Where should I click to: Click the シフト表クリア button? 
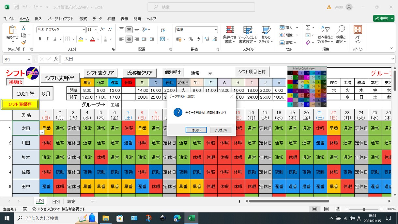[x=100, y=72]
